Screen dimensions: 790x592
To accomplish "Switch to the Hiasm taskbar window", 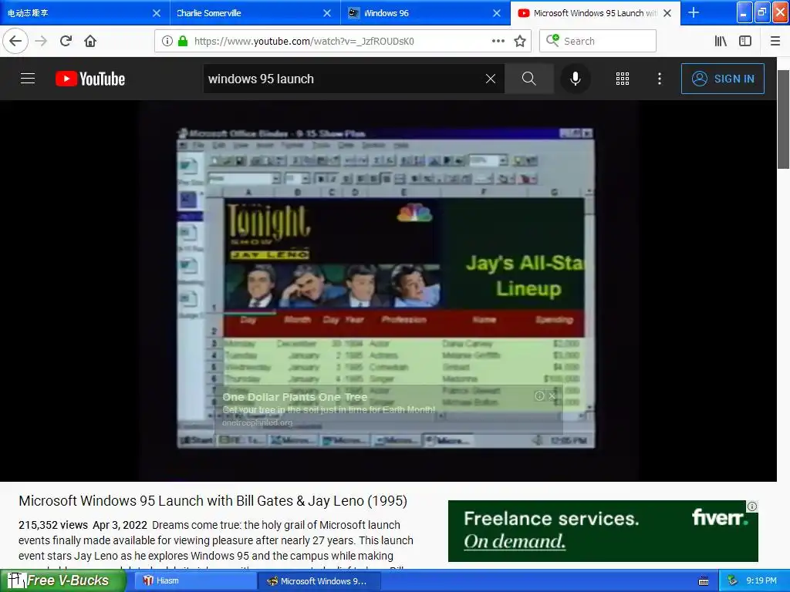I will pyautogui.click(x=195, y=581).
